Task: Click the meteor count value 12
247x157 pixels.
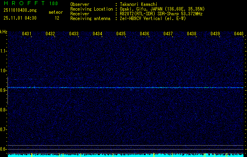Action: pos(57,18)
